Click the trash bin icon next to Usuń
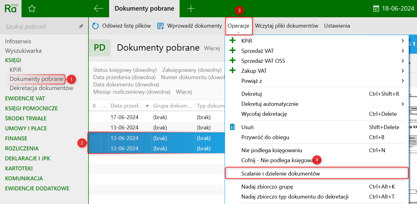 (232, 127)
